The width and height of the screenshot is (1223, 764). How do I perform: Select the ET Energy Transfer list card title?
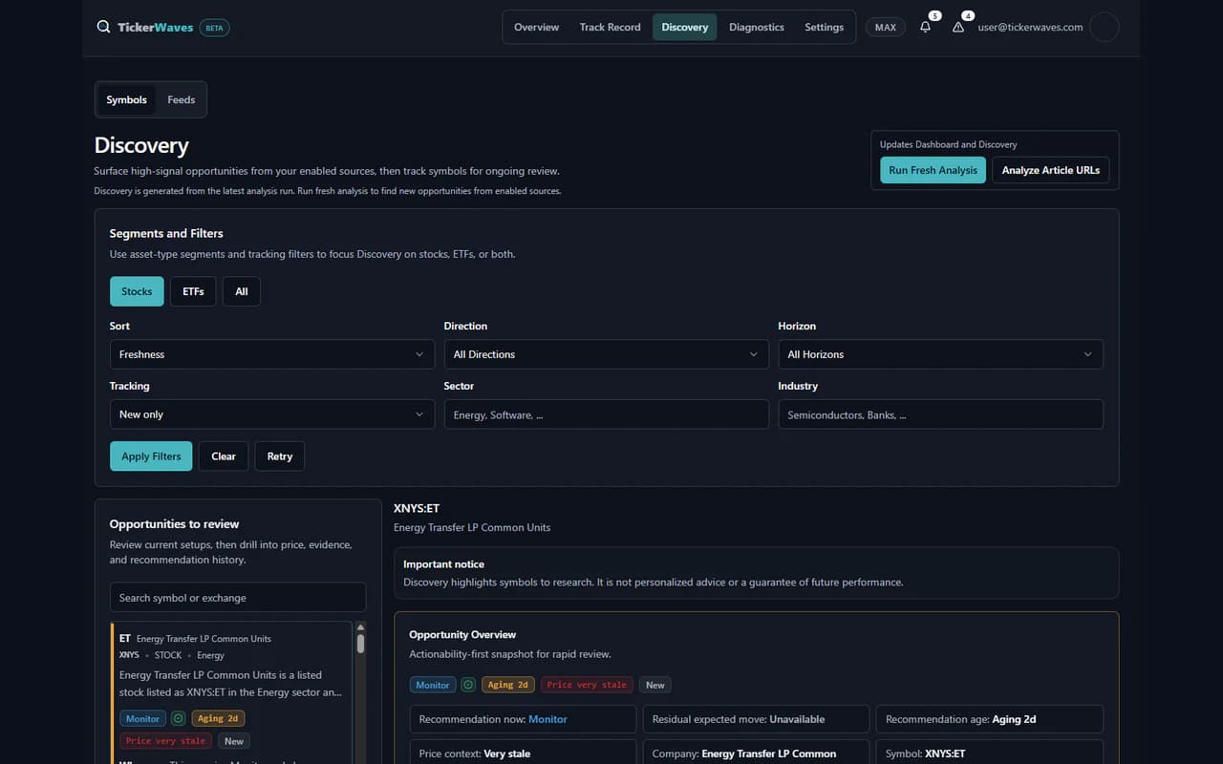tap(196, 639)
